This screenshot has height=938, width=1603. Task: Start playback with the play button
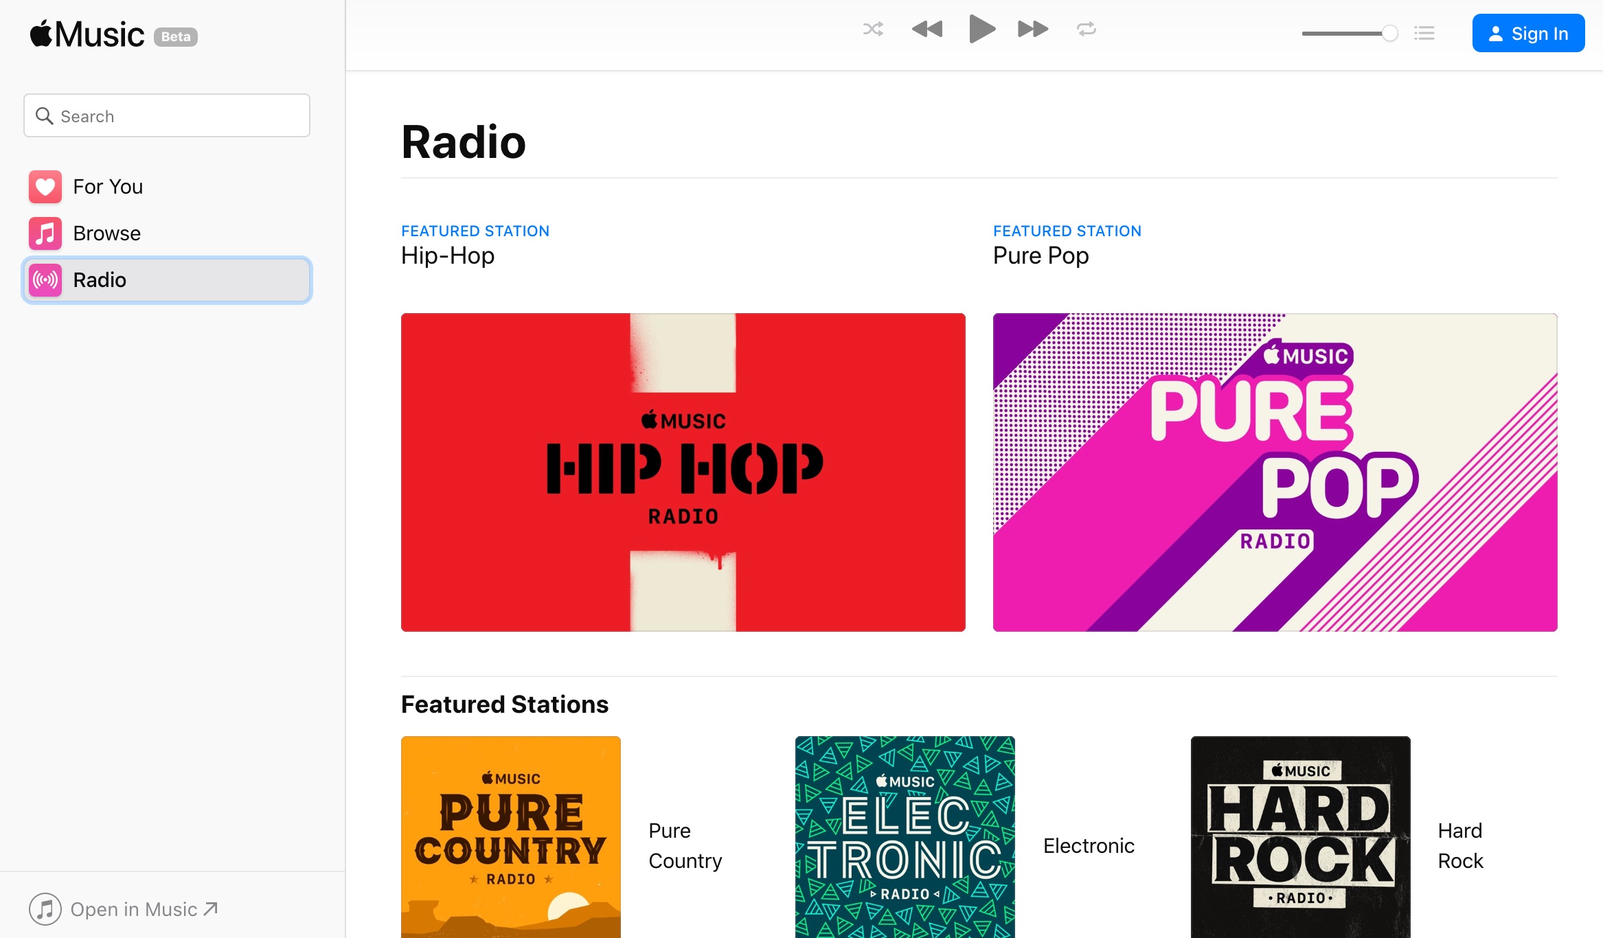pos(982,29)
